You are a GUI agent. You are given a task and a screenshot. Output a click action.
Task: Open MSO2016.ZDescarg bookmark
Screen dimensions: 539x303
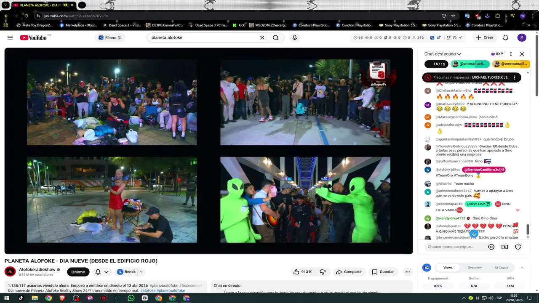coord(268,25)
